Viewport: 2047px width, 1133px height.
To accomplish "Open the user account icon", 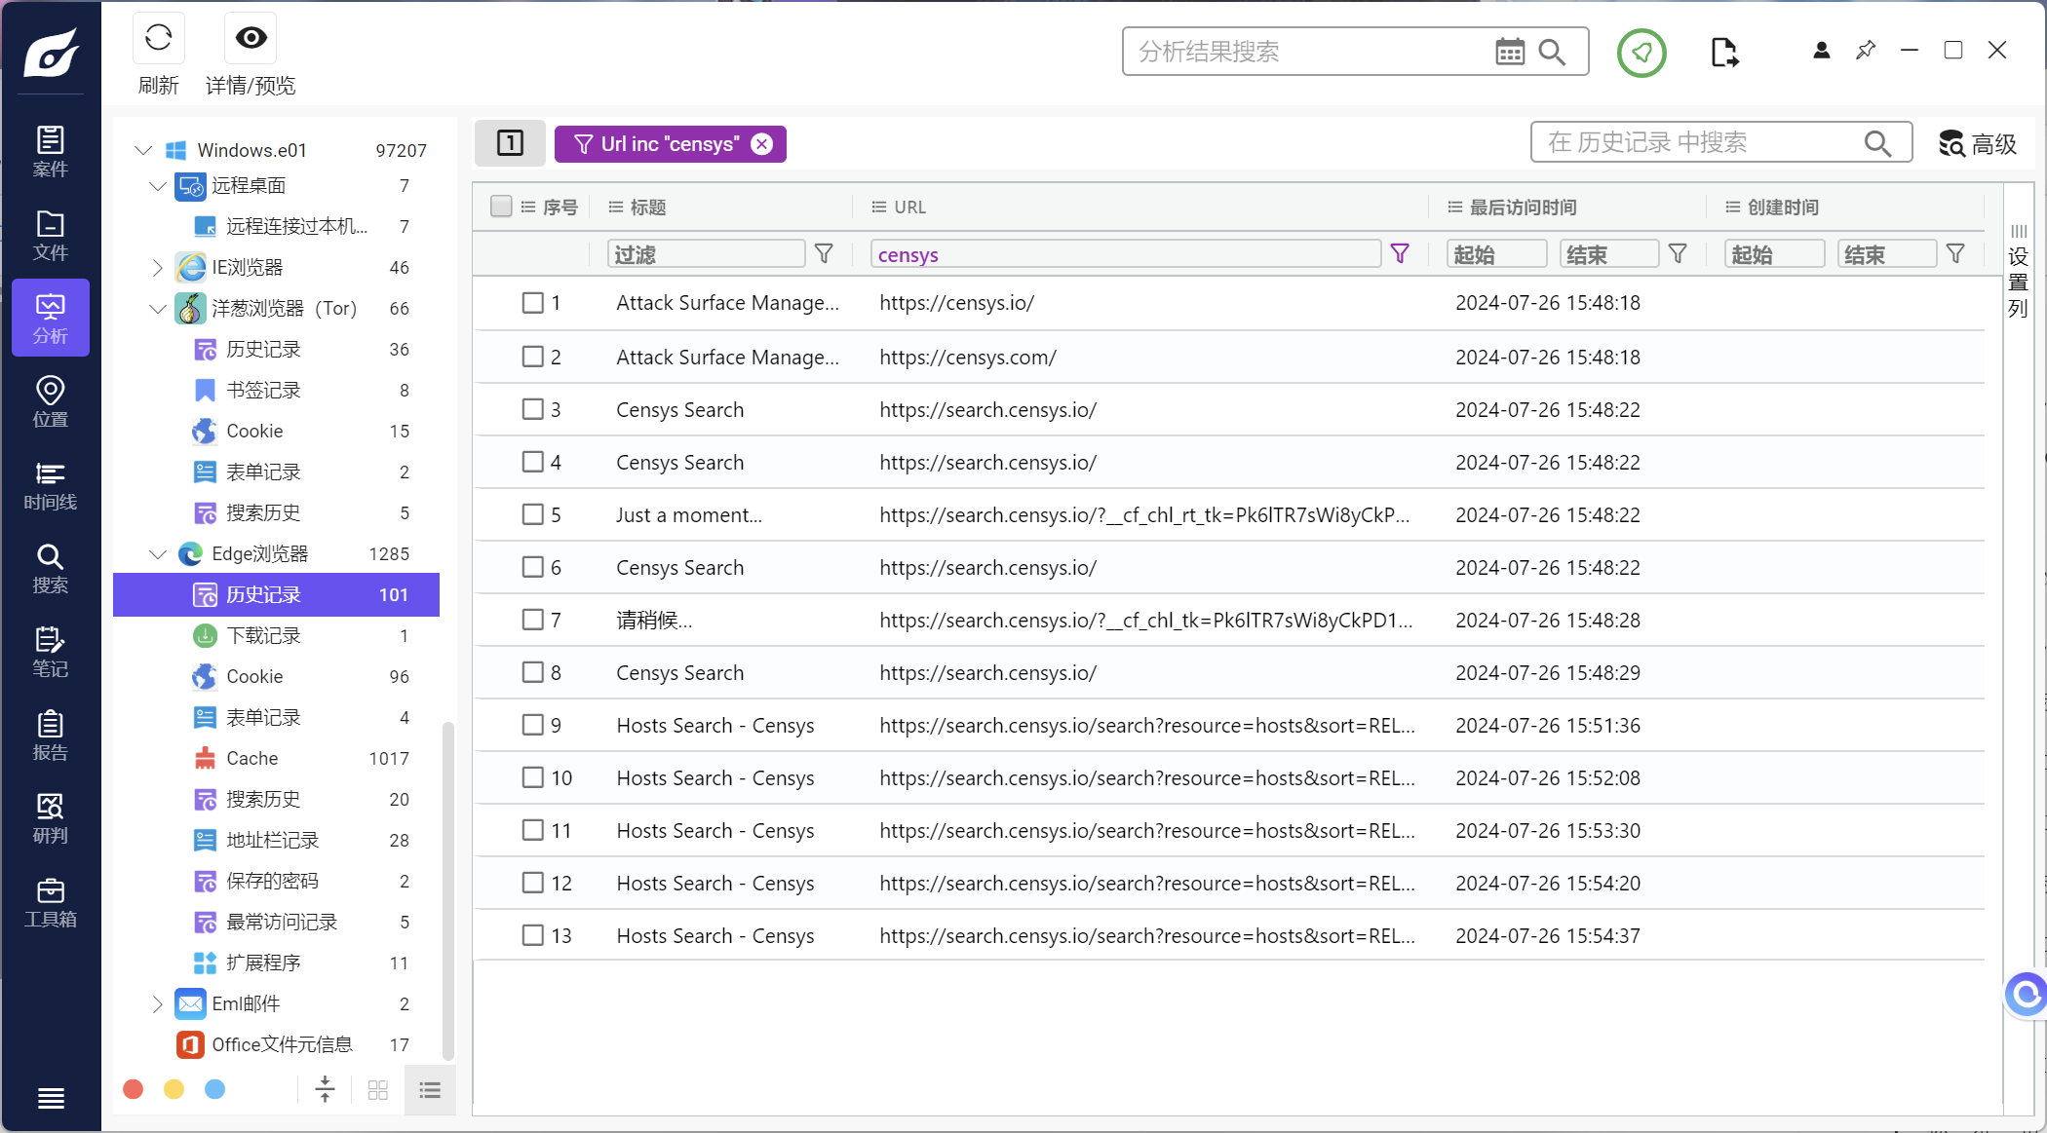I will 1821,50.
